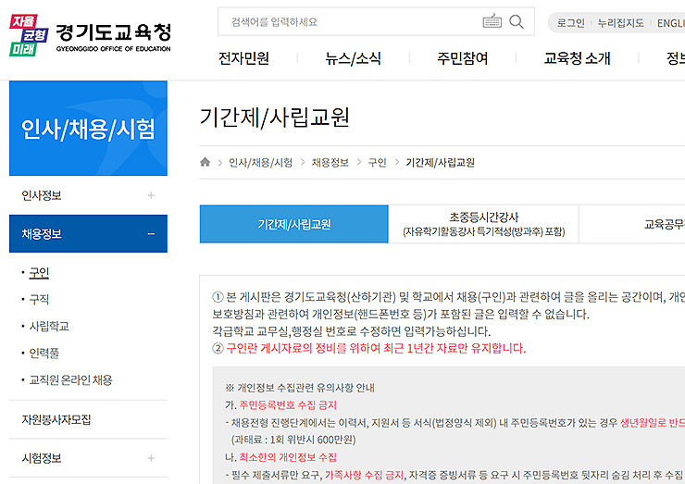
Task: Open the 누리집지도 link
Action: pos(620,23)
